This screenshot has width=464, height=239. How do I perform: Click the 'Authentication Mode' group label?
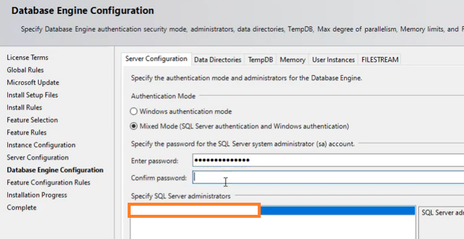pos(163,96)
